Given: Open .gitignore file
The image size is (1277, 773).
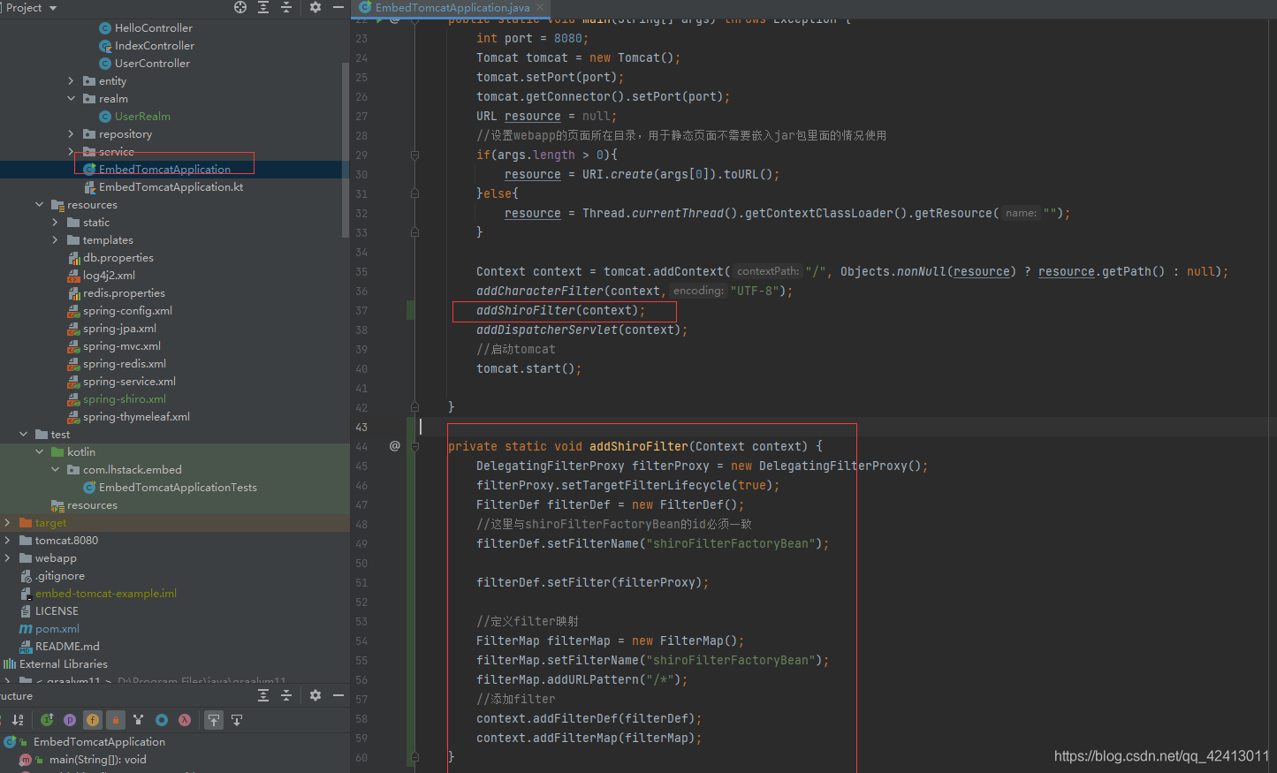Looking at the screenshot, I should [59, 576].
